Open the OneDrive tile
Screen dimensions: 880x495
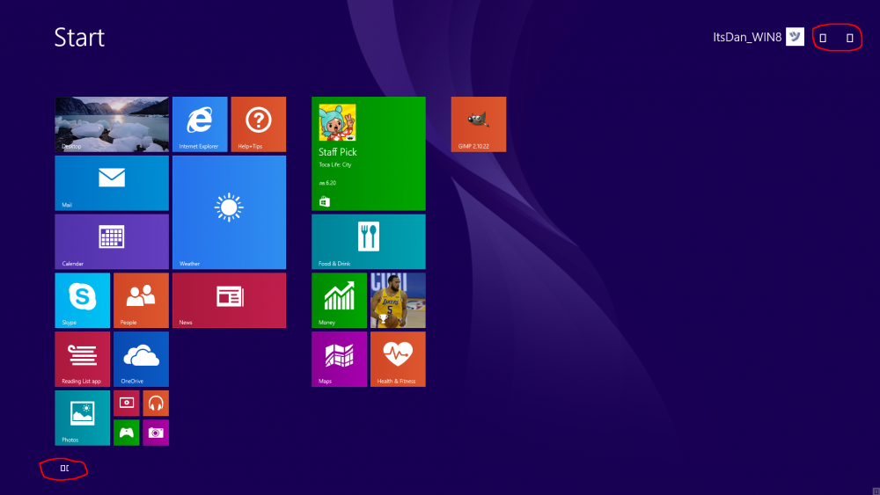[x=141, y=359]
